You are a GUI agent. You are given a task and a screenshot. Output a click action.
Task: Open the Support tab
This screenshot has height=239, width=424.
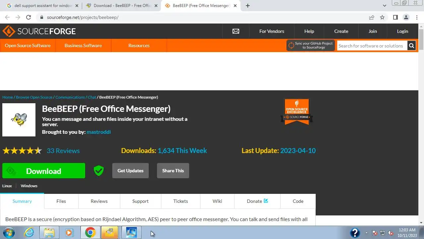[x=140, y=201]
